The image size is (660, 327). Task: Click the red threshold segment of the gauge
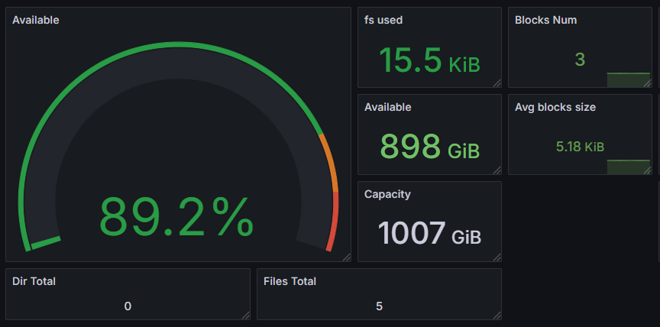point(333,222)
